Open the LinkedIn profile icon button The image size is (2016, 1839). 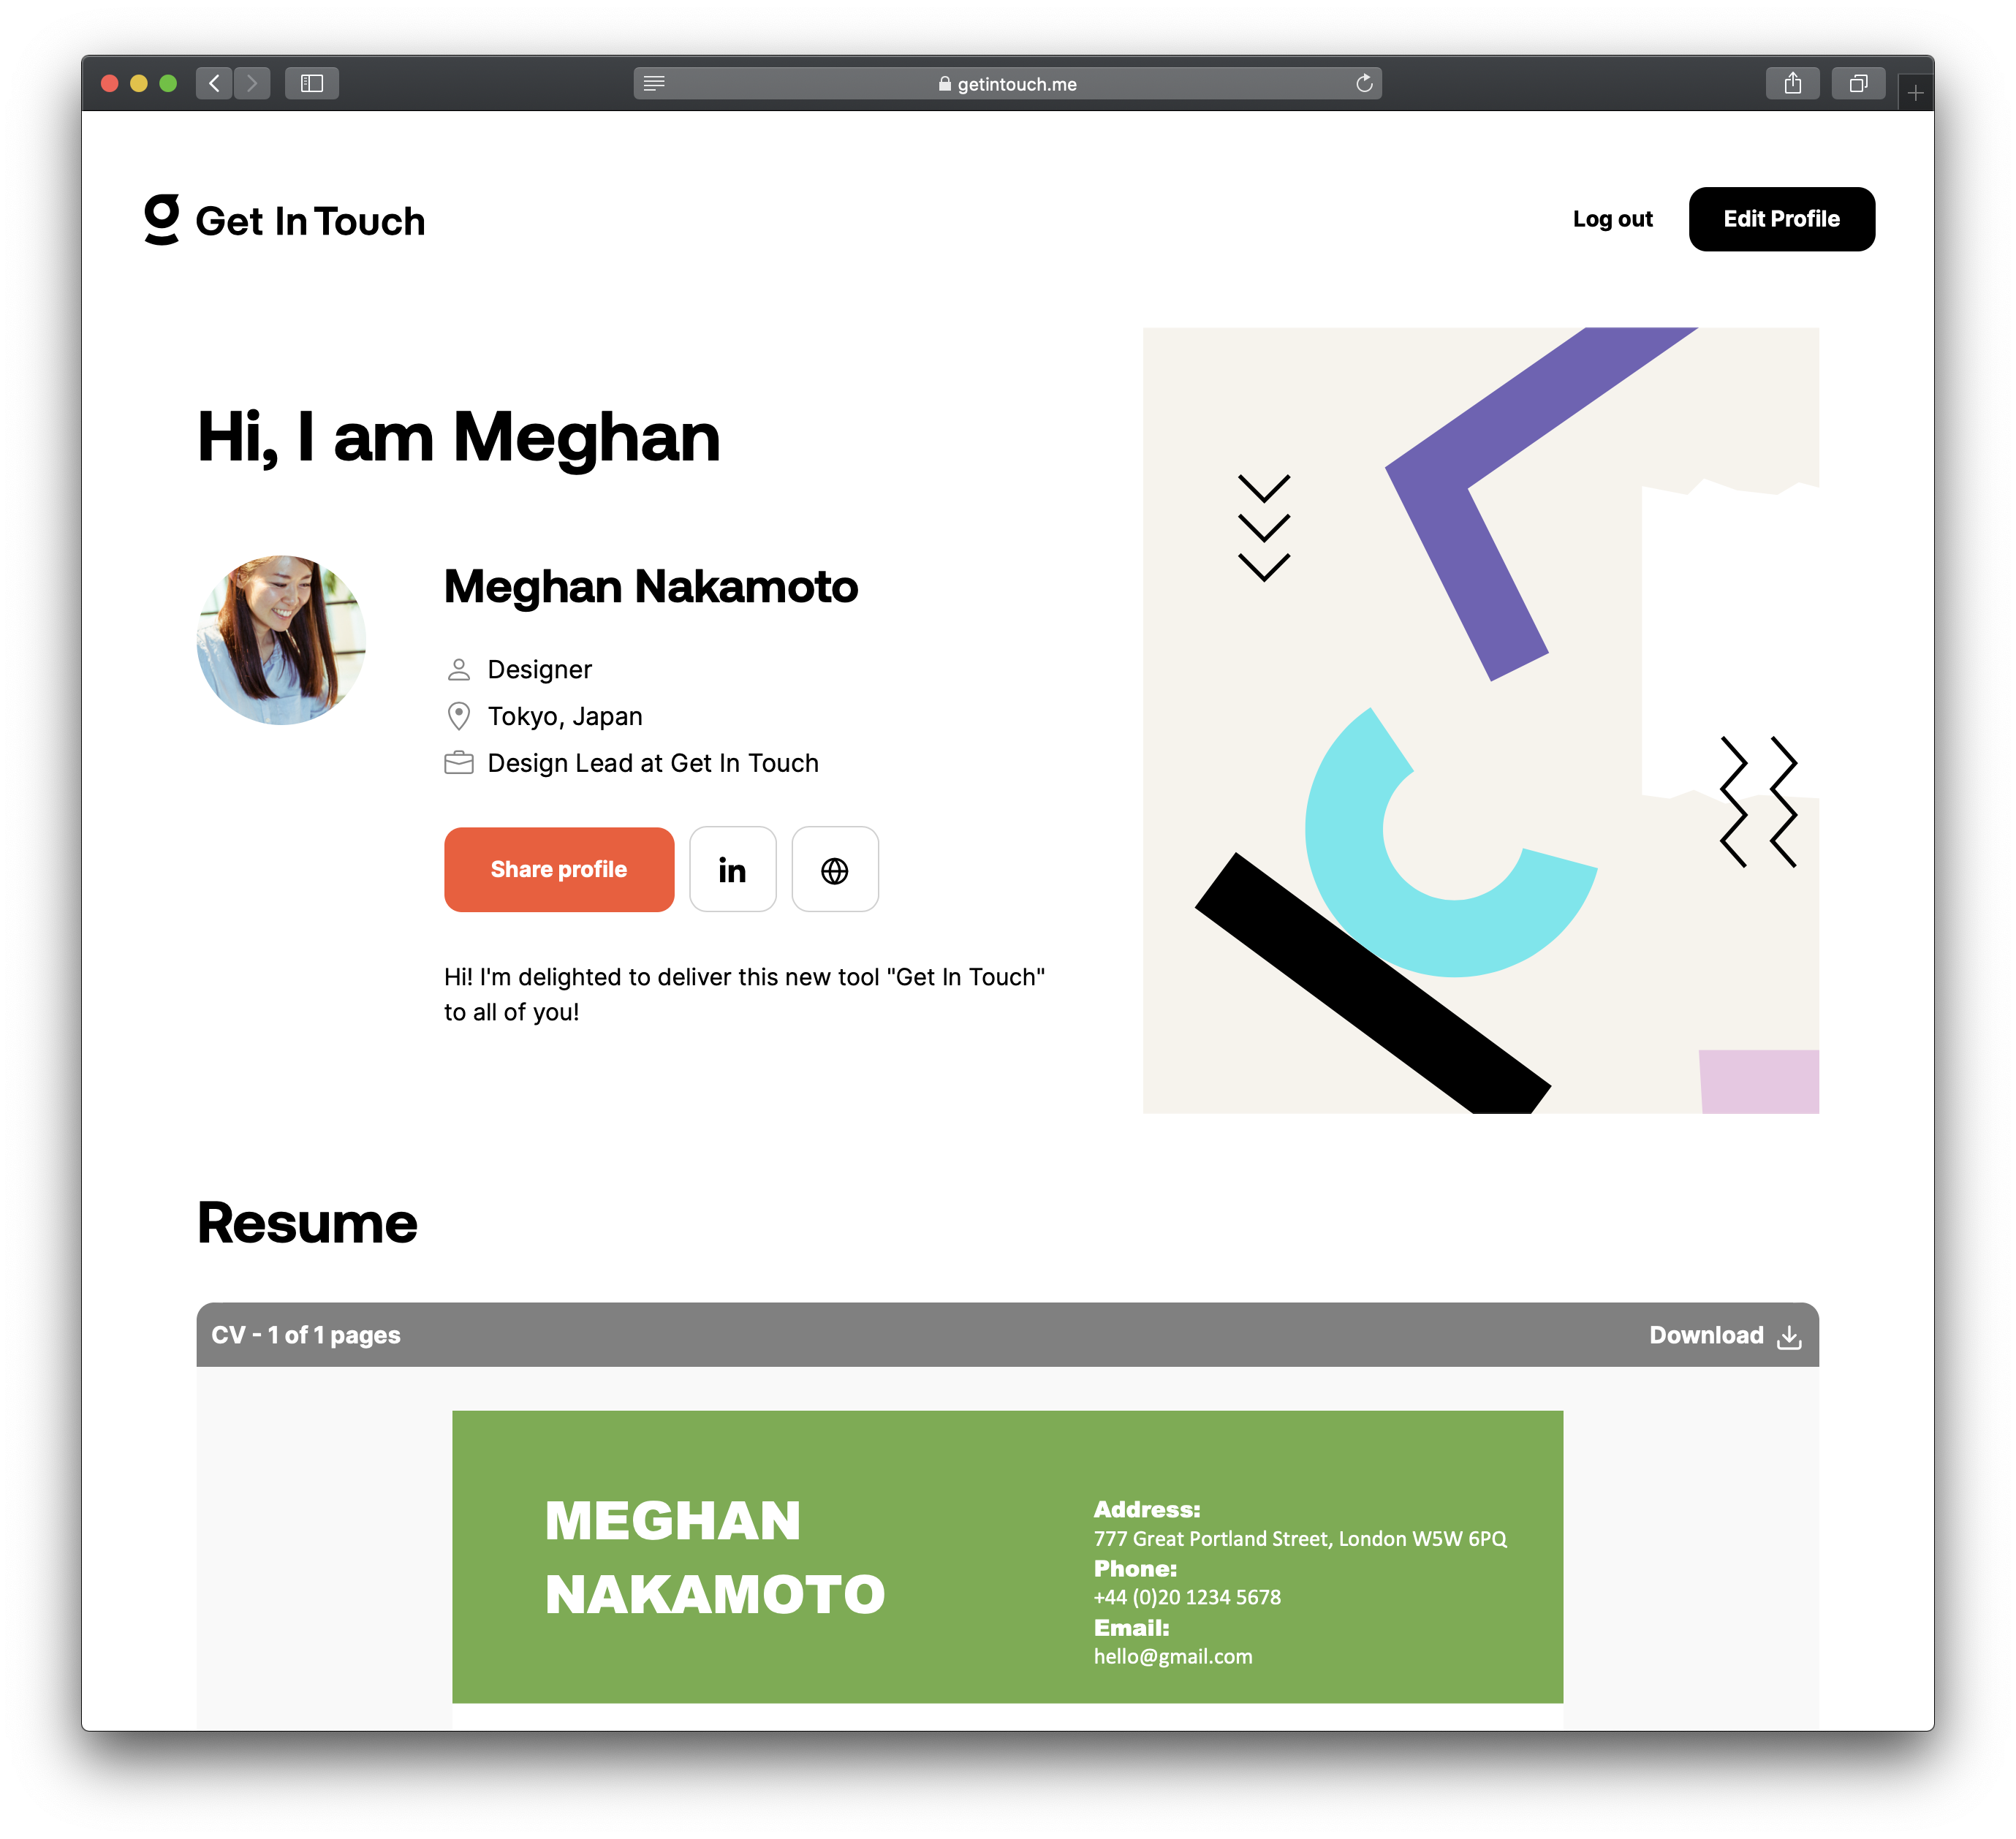click(x=732, y=870)
